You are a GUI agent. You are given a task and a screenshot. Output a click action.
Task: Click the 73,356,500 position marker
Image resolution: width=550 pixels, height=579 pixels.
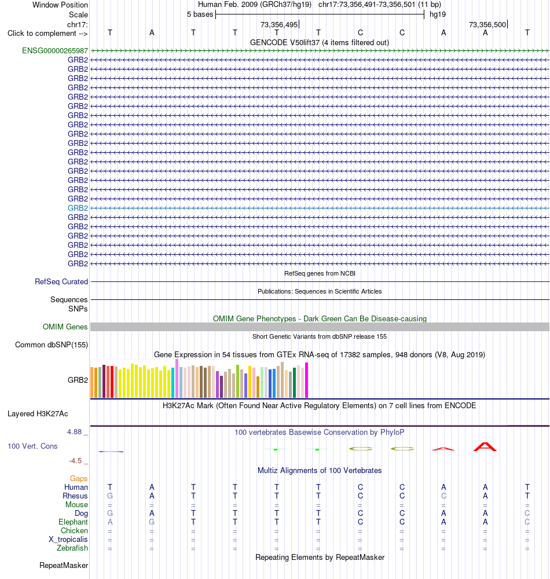tap(487, 25)
